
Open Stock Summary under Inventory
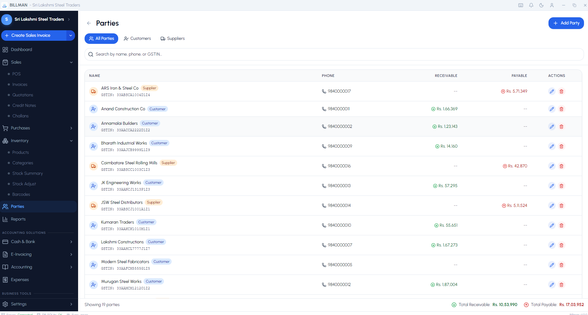tap(27, 174)
